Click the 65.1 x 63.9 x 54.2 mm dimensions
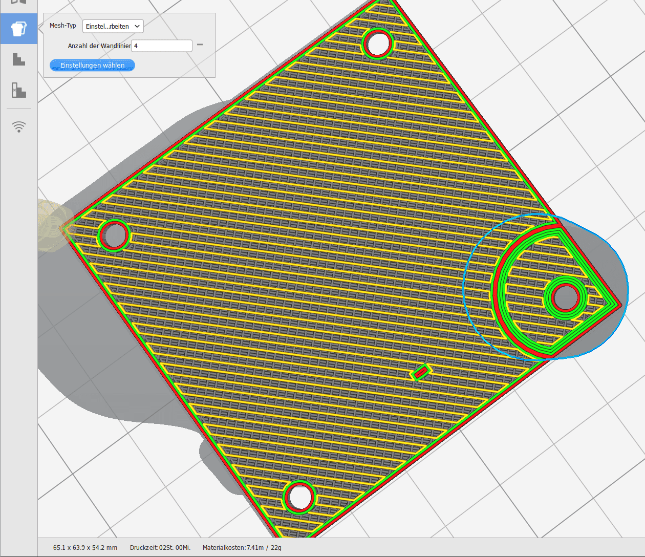The height and width of the screenshot is (557, 645). [x=85, y=547]
